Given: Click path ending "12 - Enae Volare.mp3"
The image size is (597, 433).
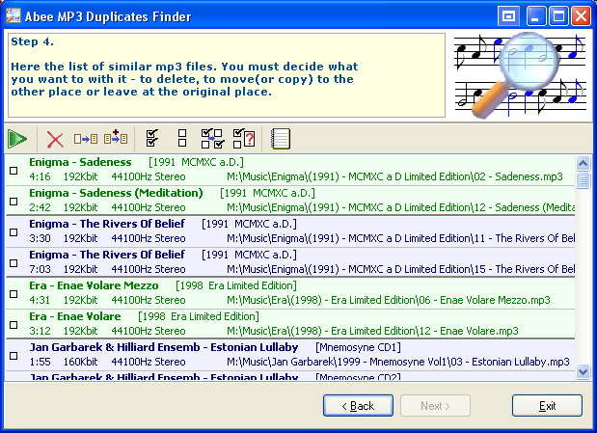Looking at the screenshot, I should pos(372,331).
